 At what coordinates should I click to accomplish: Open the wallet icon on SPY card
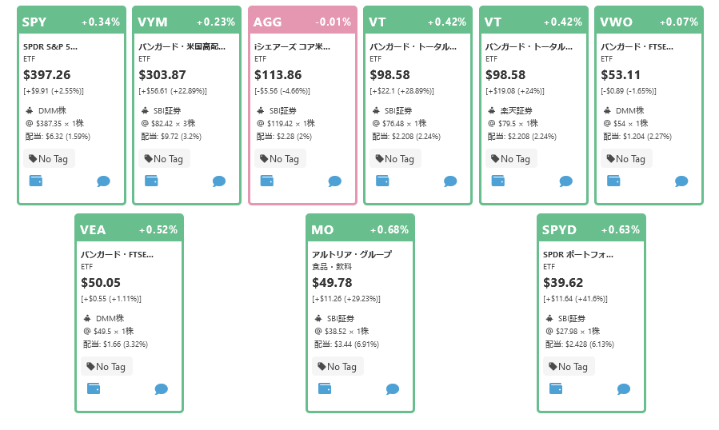36,181
